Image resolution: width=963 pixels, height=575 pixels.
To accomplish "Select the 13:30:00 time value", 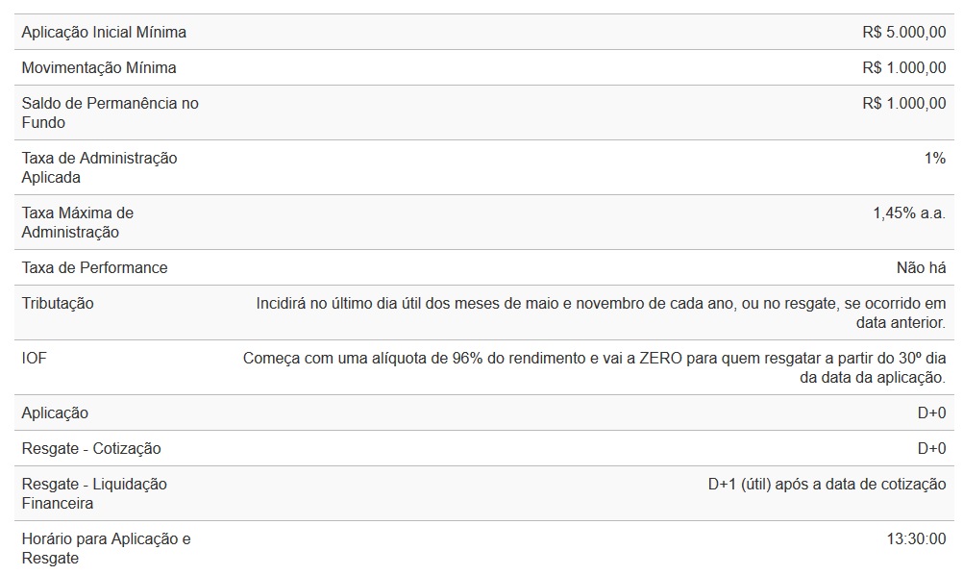I will 916,539.
